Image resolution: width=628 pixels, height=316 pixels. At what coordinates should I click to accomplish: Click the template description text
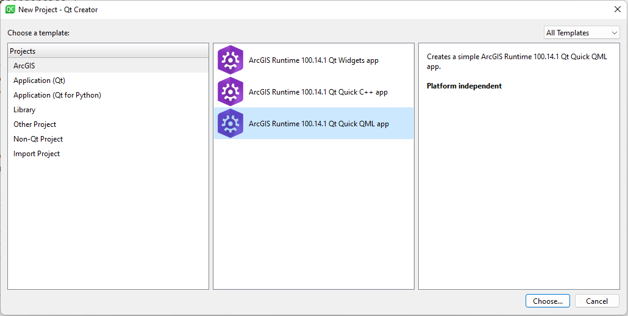517,62
